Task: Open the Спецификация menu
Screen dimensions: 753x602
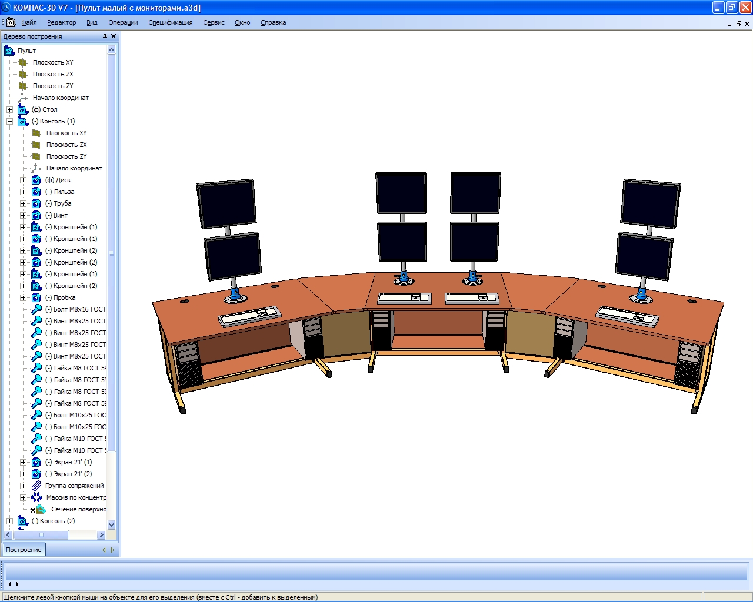Action: pos(170,22)
